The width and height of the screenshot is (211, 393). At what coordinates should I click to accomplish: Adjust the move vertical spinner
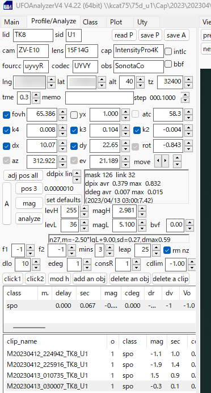pos(177,161)
